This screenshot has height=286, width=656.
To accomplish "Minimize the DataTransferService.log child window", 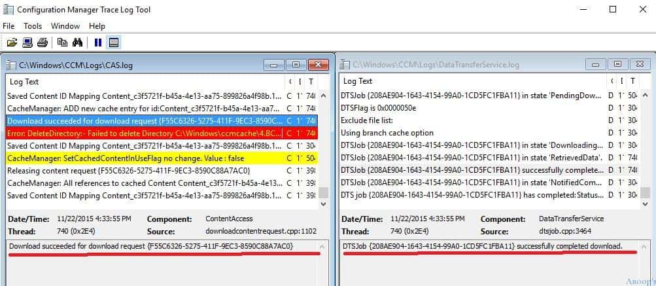I will pyautogui.click(x=596, y=64).
